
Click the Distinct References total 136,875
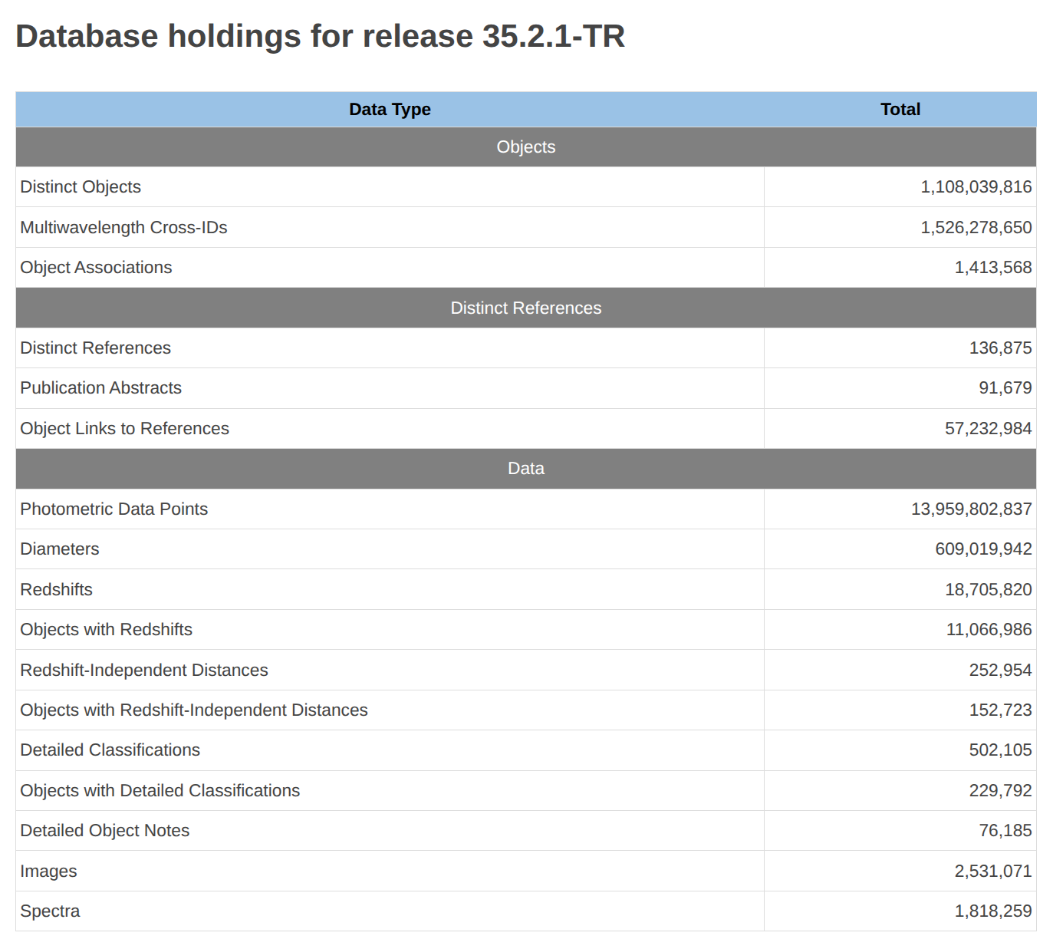click(x=1000, y=348)
